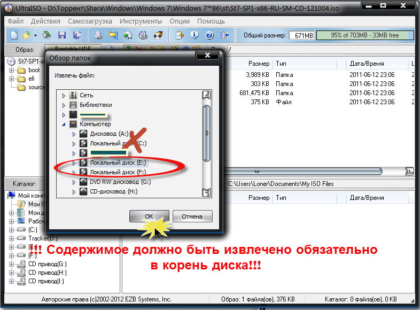Select Сеть in the folder tree
Viewport: 420px width, 310px height.
(x=86, y=95)
